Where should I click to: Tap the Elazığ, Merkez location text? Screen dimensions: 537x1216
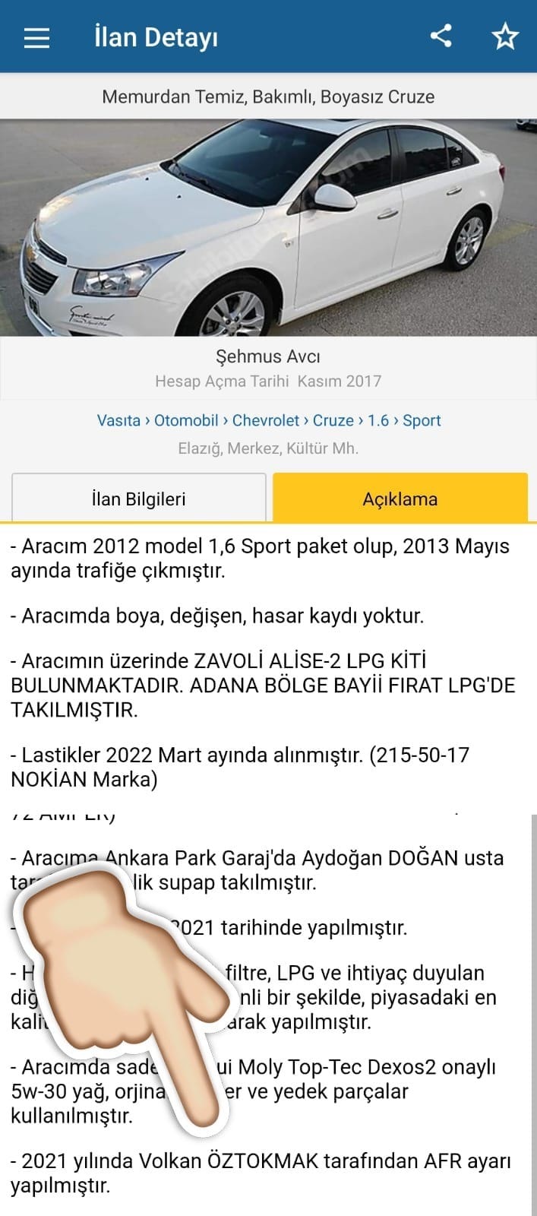point(268,448)
